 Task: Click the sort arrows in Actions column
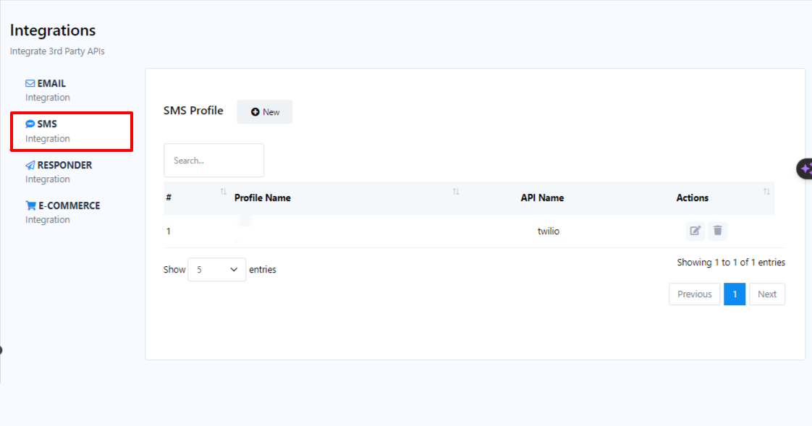(x=766, y=192)
